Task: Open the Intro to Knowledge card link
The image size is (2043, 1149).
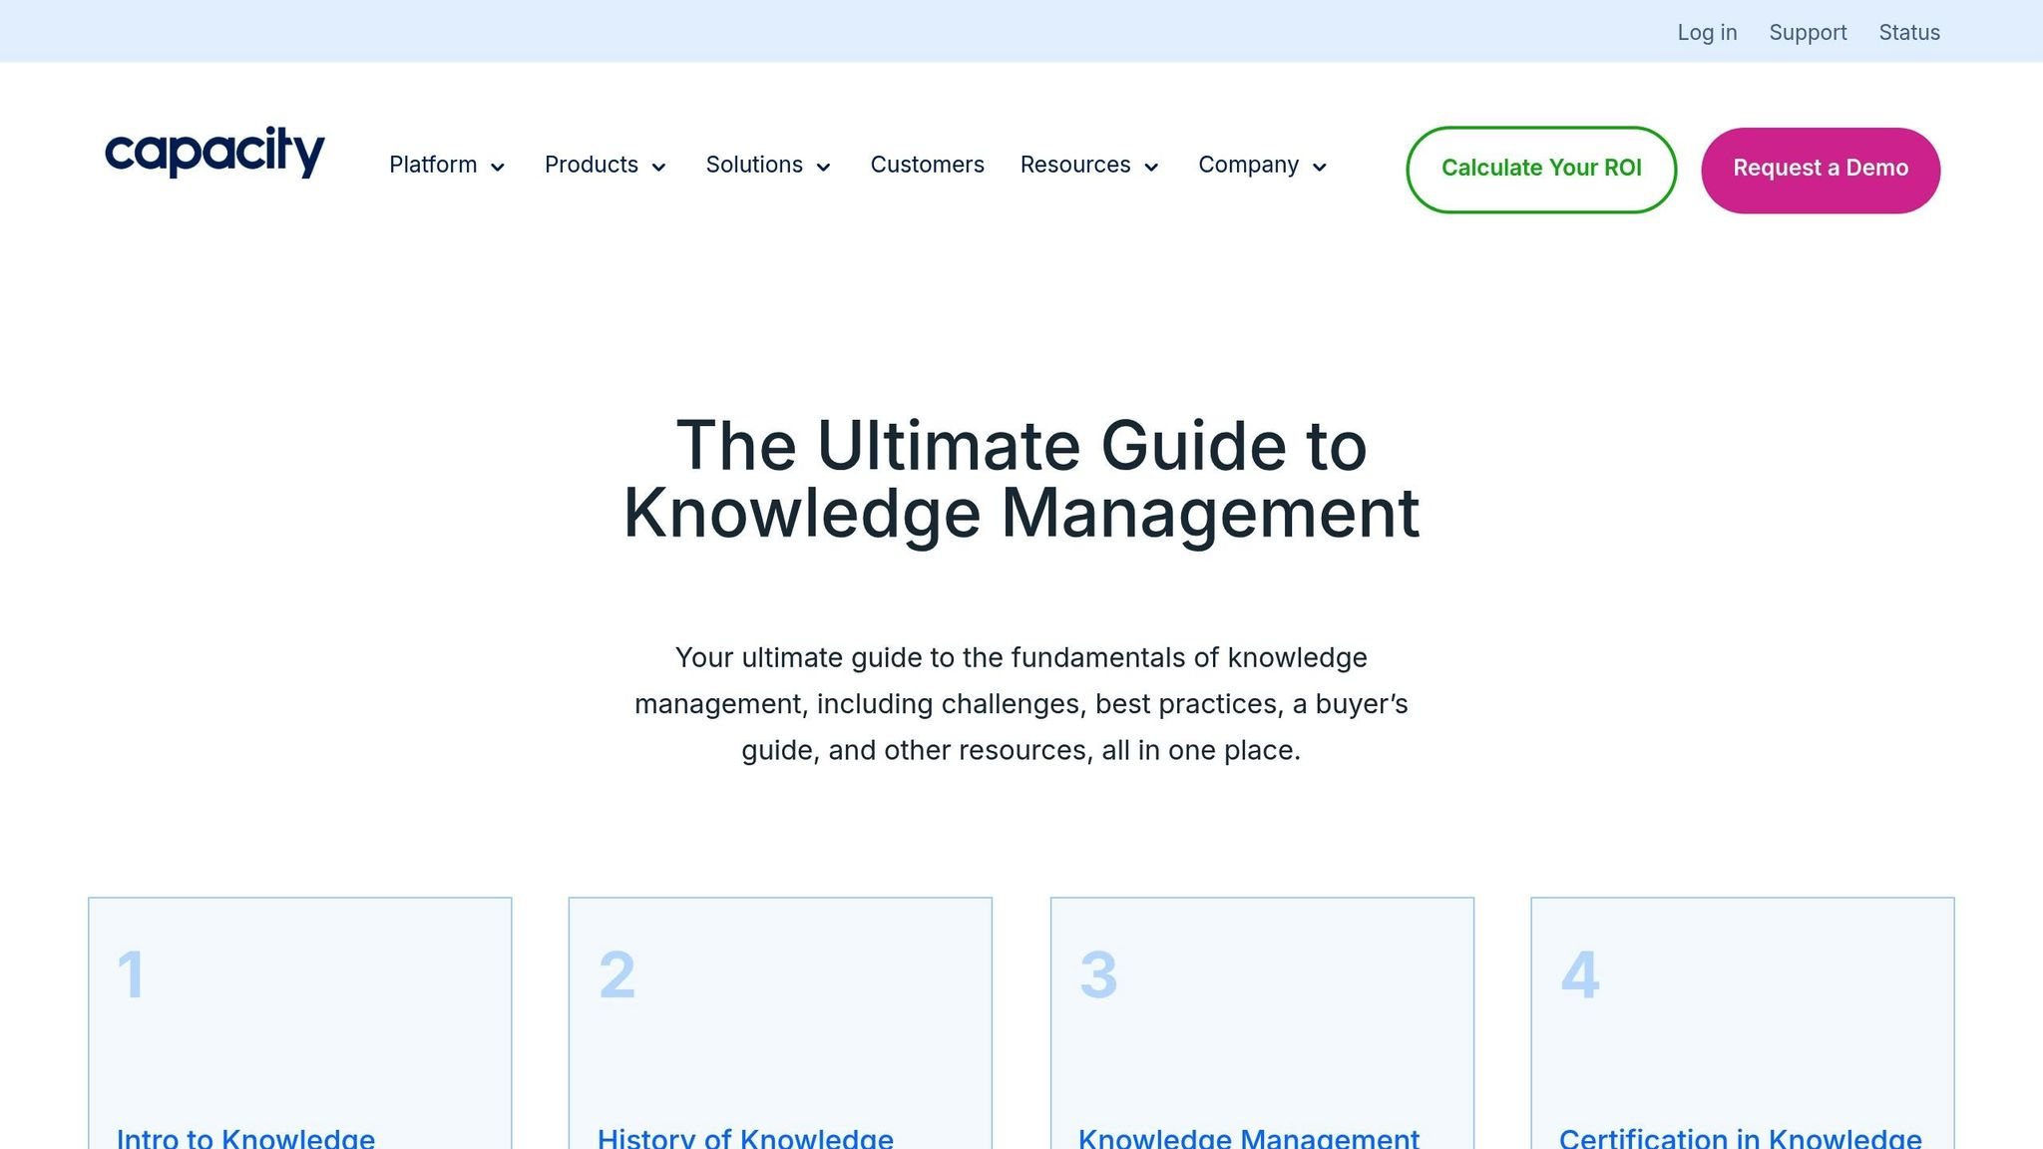Action: click(x=245, y=1137)
